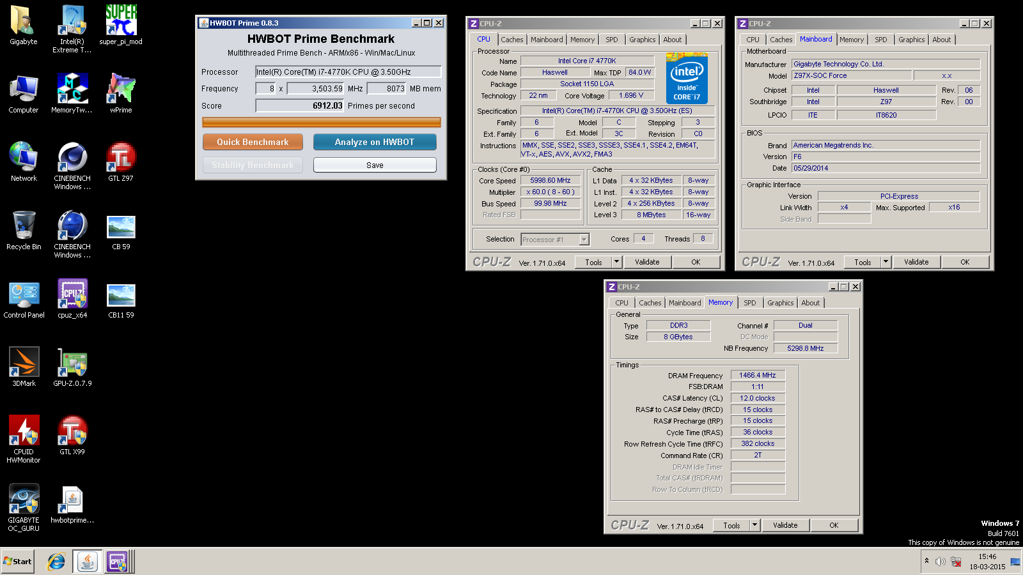Open Processor #1 selection dropdown
This screenshot has width=1023, height=575.
(x=555, y=240)
